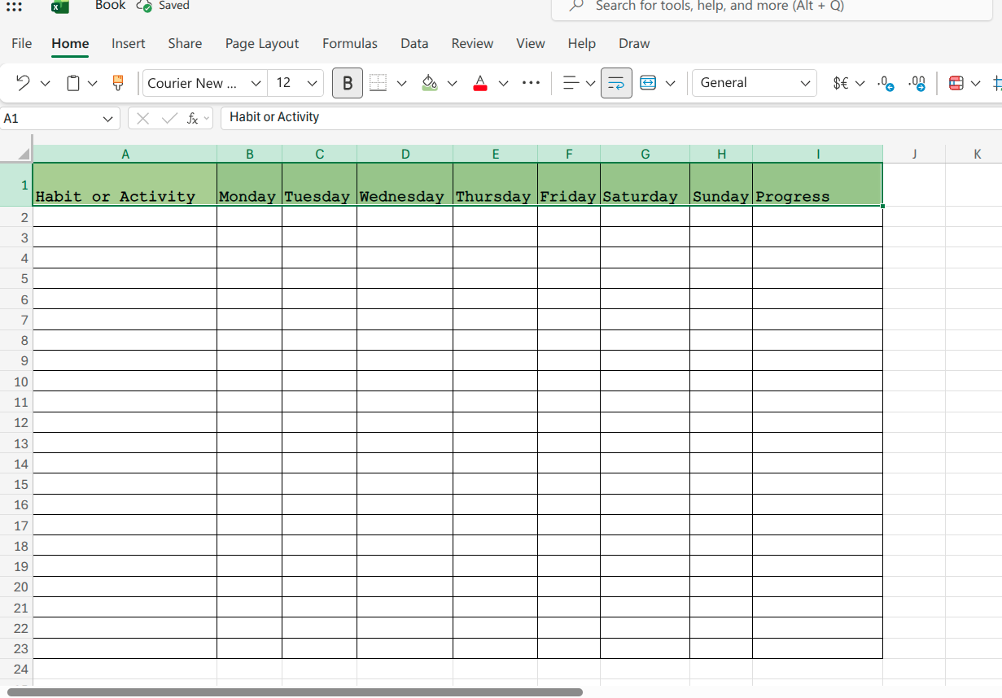Click the text alignment icon
The width and height of the screenshot is (1002, 698).
point(571,83)
